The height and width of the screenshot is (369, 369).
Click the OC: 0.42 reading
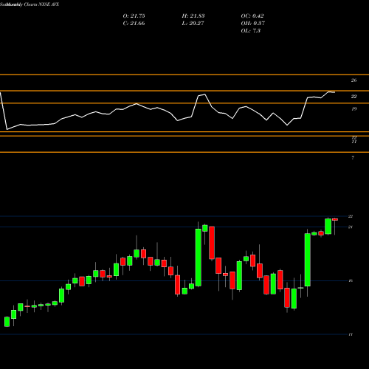pos(252,16)
